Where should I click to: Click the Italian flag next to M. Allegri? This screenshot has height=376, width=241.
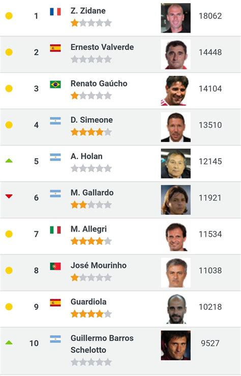(x=55, y=230)
